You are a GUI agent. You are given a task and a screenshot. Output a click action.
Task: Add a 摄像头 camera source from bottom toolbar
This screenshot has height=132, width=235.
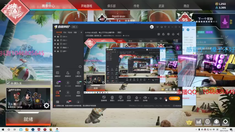click(112, 98)
